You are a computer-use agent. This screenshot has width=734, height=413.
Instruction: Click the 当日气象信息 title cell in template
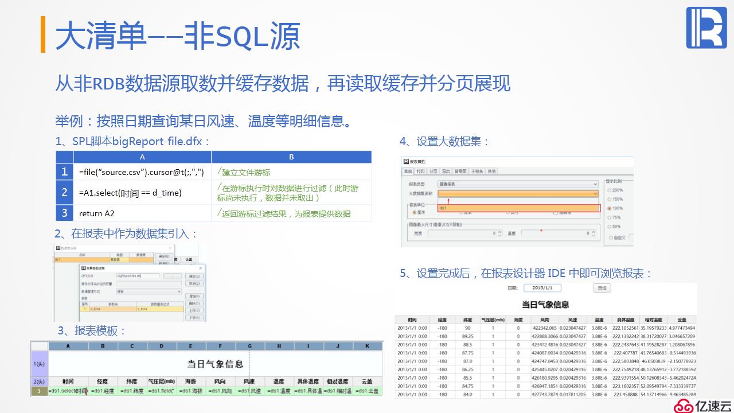tap(215, 364)
